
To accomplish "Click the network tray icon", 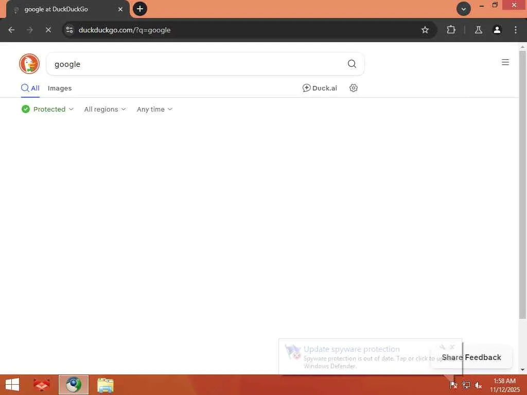I will point(466,385).
